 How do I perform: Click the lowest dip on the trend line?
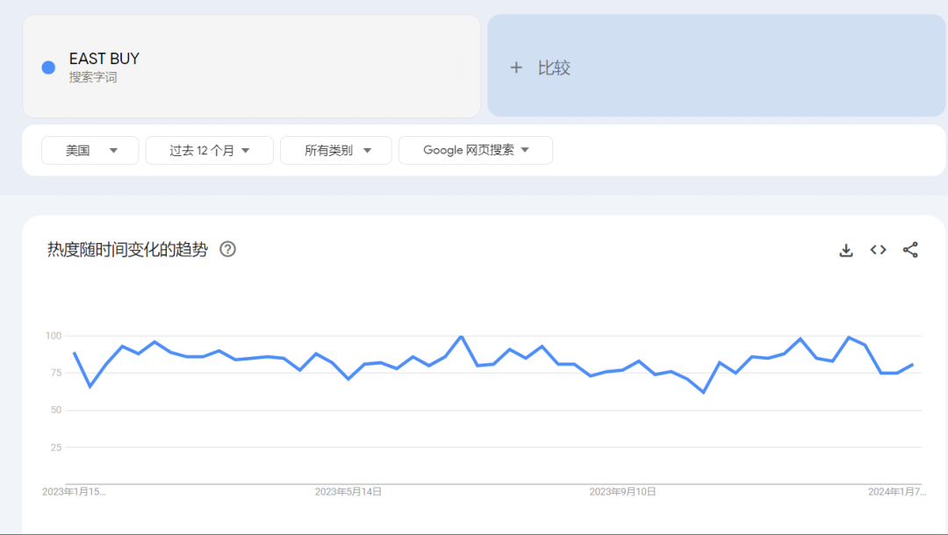coord(703,392)
